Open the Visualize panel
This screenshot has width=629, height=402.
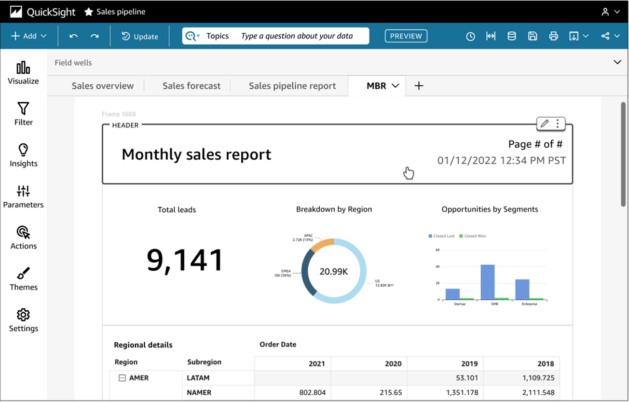pyautogui.click(x=23, y=73)
